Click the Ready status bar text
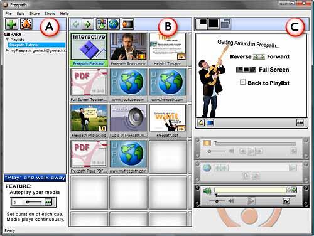The image size is (314, 236). 9,230
